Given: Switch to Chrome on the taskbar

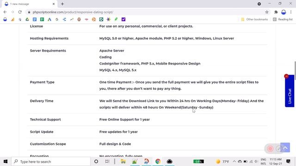Looking at the screenshot, I should 158,161.
